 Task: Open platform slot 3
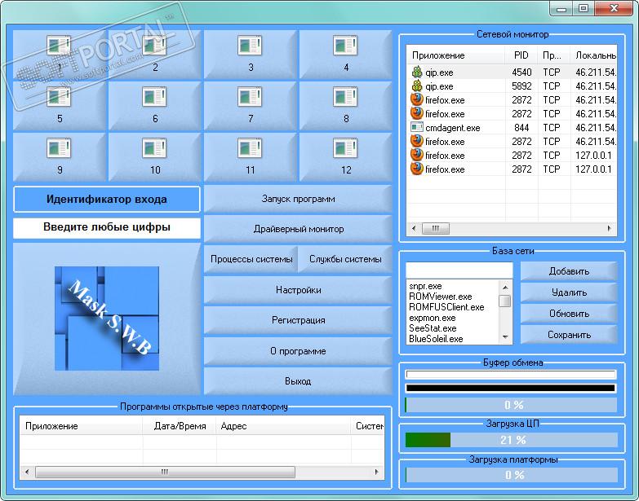point(251,55)
